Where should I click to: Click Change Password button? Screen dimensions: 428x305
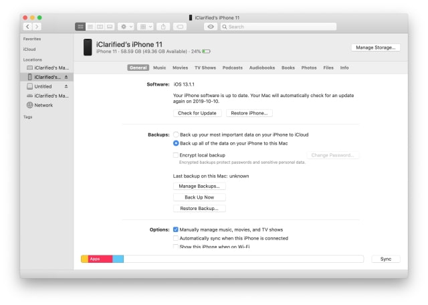tap(333, 155)
